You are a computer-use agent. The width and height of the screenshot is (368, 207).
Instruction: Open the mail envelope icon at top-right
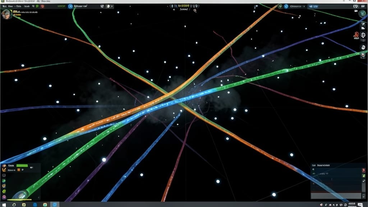click(x=363, y=6)
